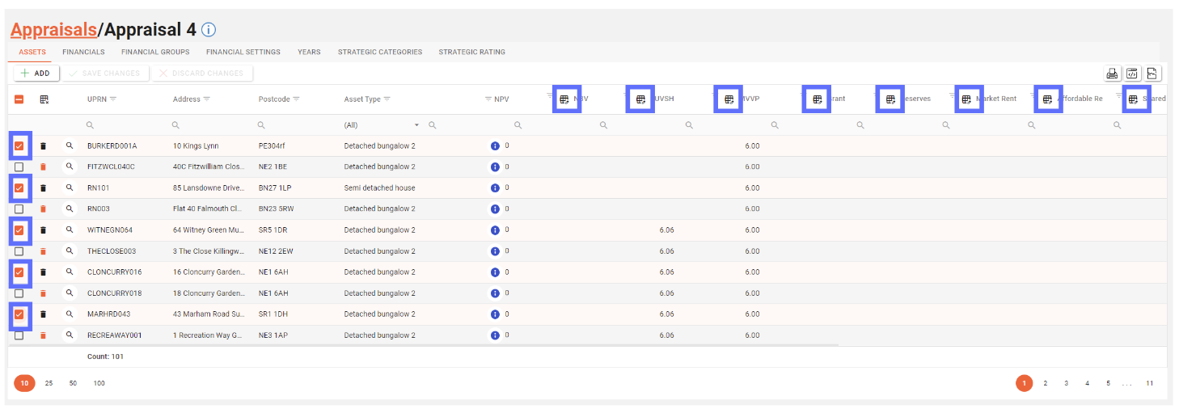Open the Postcode column filter menu
This screenshot has width=1179, height=413.
click(x=296, y=99)
